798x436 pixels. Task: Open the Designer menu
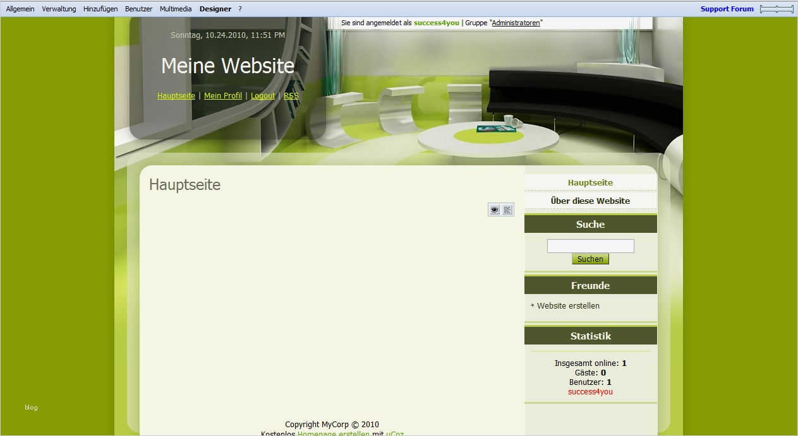pos(215,8)
